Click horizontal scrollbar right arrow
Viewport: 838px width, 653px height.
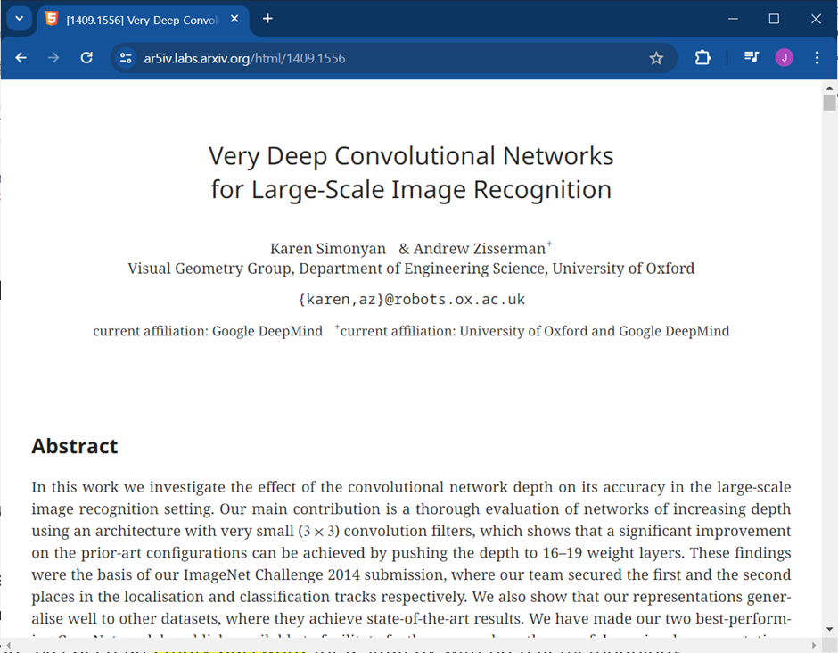point(814,645)
